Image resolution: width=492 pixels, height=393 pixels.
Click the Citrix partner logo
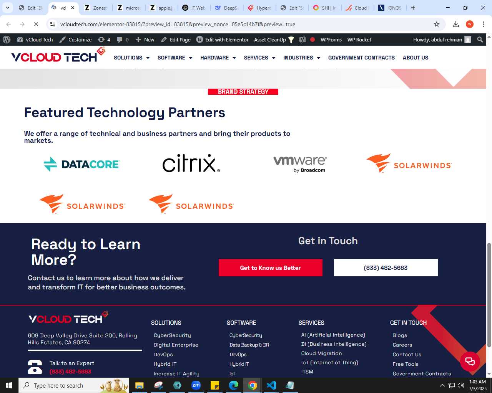[191, 163]
